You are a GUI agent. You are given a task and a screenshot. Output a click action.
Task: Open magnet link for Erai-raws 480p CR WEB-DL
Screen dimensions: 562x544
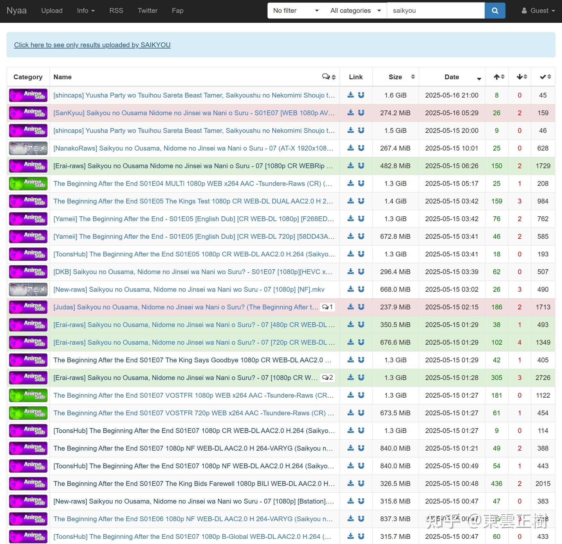361,324
